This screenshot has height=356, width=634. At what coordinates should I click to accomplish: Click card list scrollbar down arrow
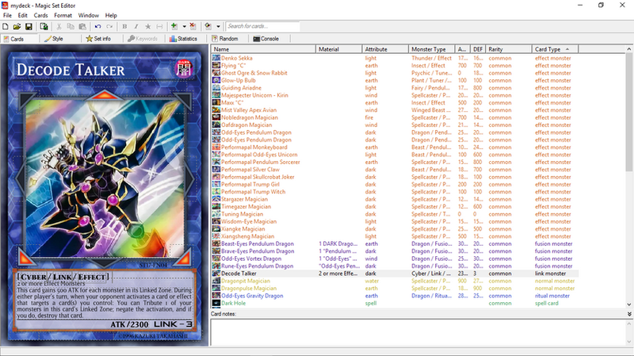(628, 304)
